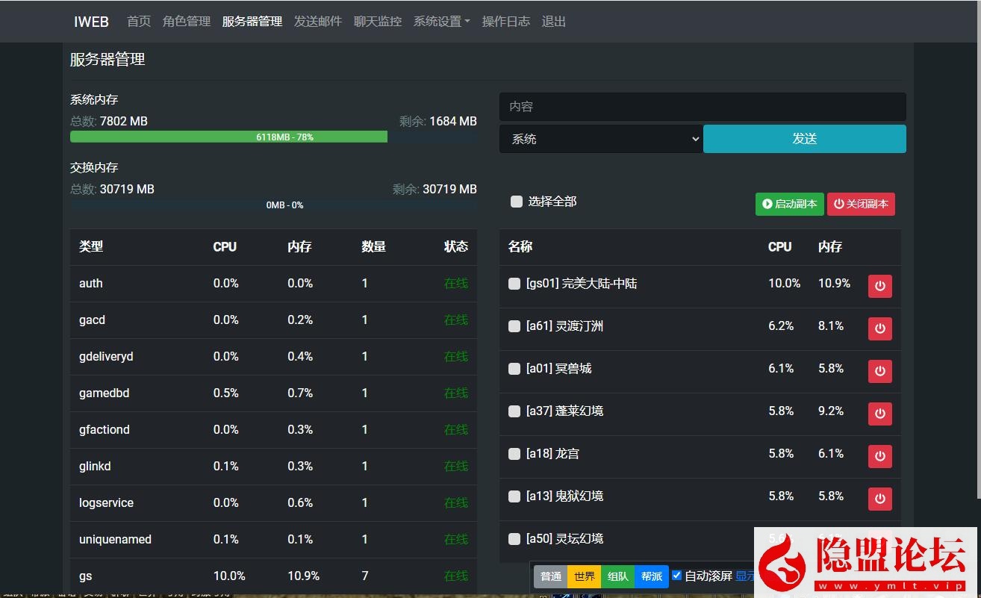
Task: Click the 启动副本 green start button
Action: 789,204
